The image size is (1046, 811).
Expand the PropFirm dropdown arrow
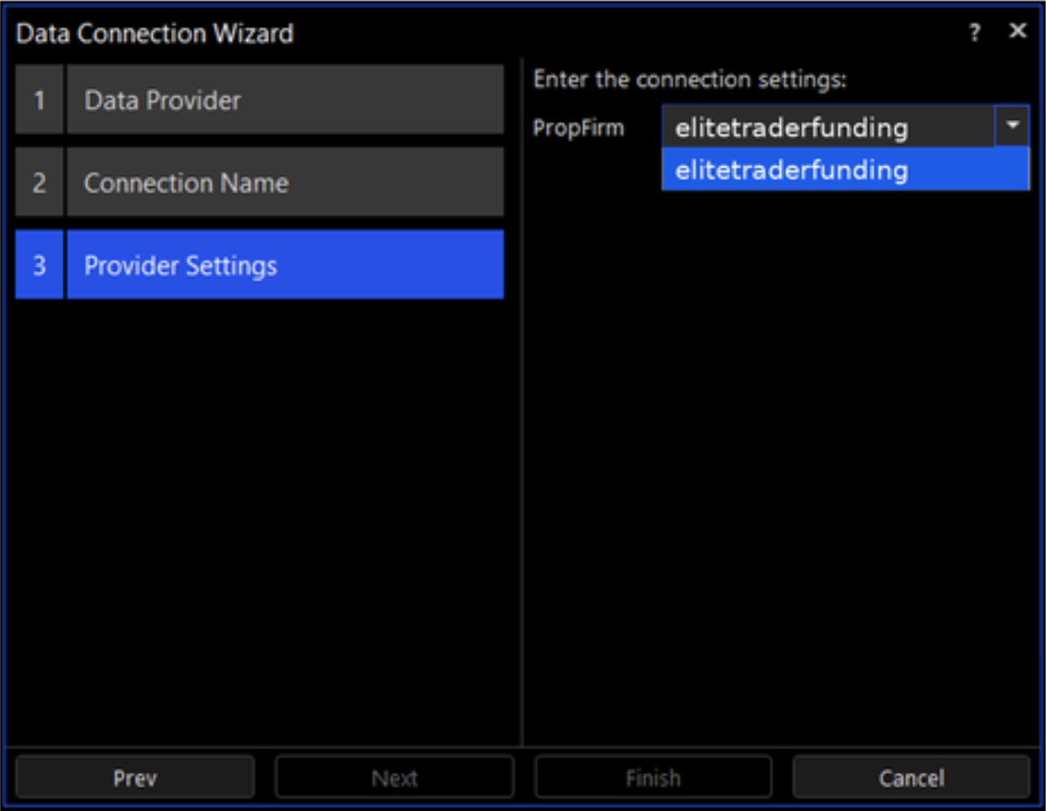pyautogui.click(x=1012, y=126)
